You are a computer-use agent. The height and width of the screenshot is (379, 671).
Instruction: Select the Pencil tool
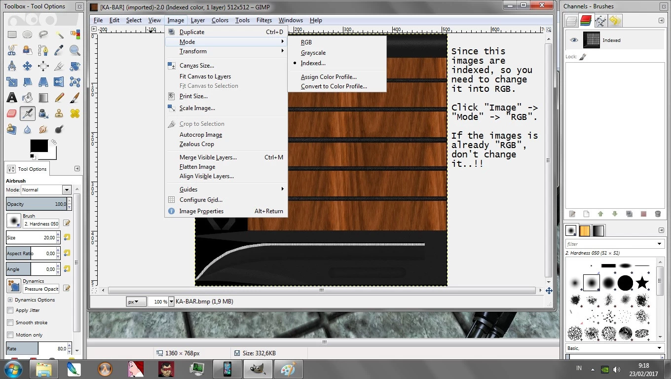pos(59,98)
